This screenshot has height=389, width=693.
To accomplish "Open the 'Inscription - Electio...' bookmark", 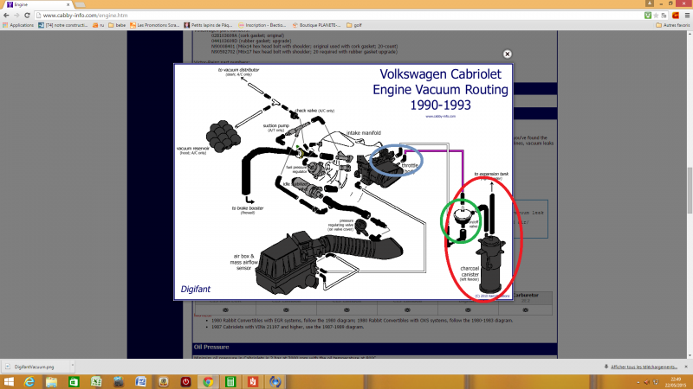I will click(x=262, y=25).
